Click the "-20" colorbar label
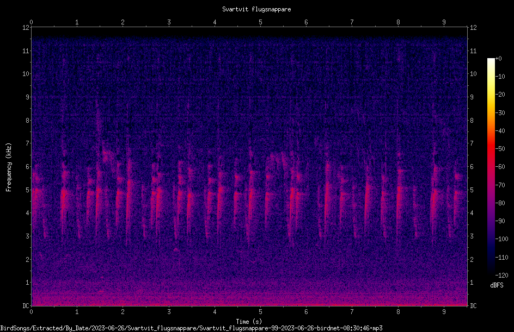 point(500,95)
